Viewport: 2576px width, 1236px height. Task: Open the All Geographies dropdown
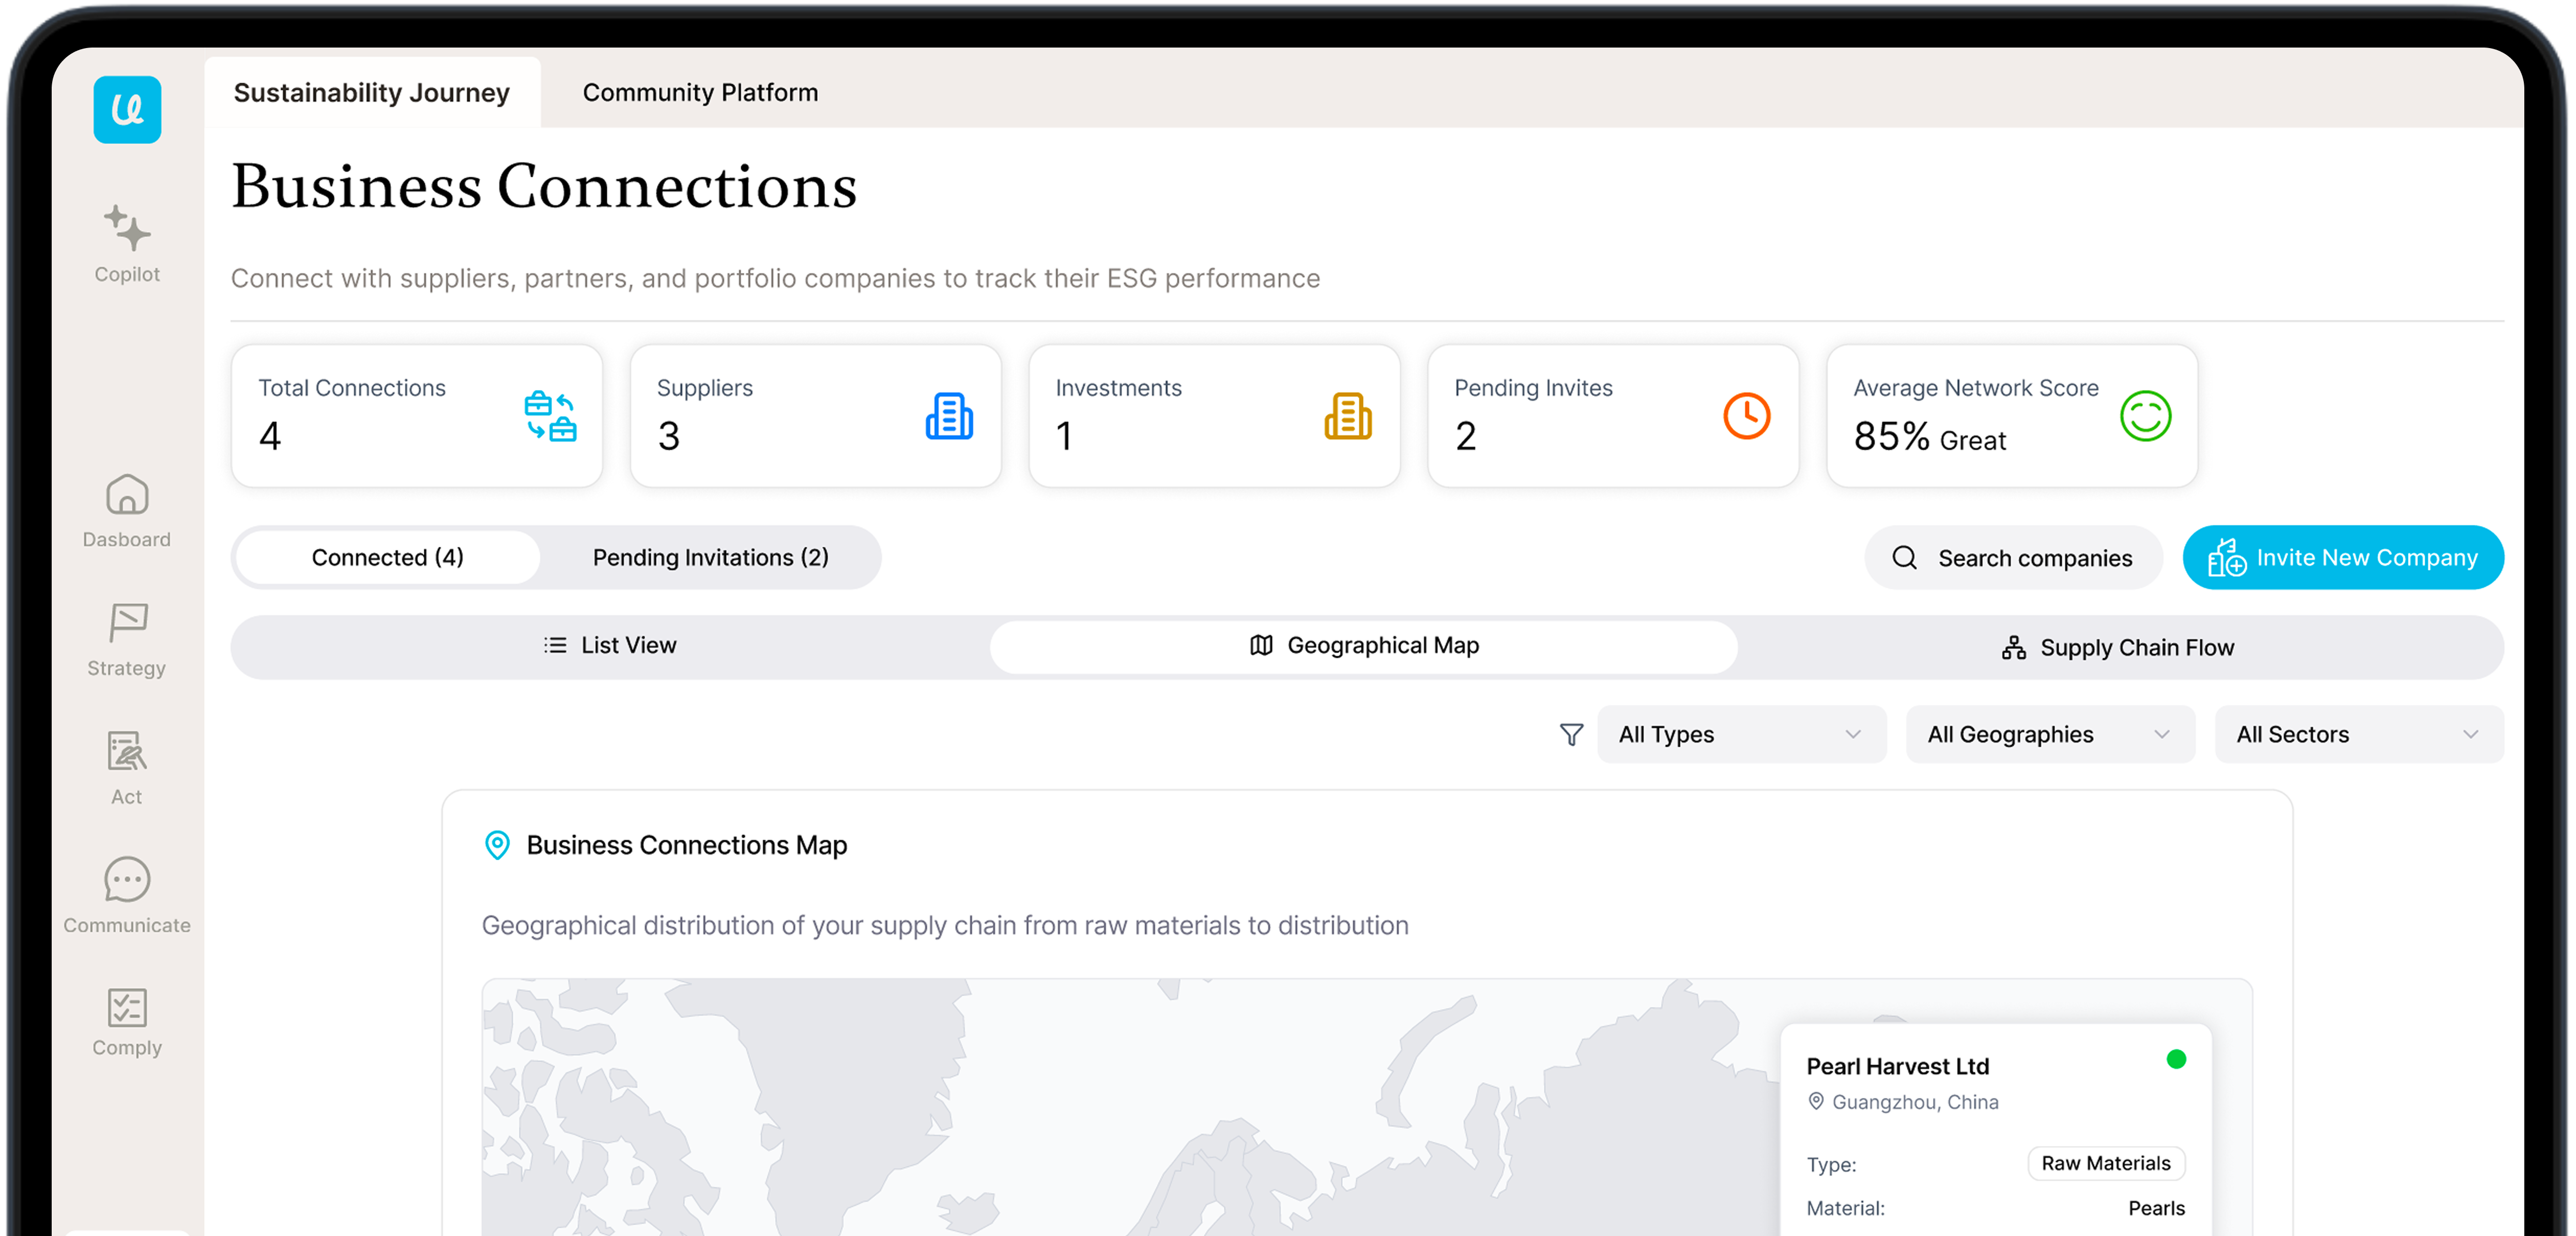pyautogui.click(x=2049, y=735)
